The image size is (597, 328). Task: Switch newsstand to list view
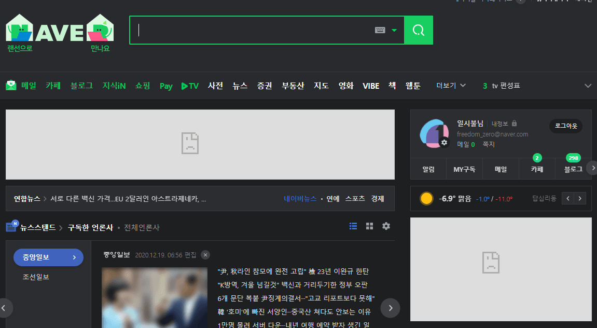(x=353, y=226)
